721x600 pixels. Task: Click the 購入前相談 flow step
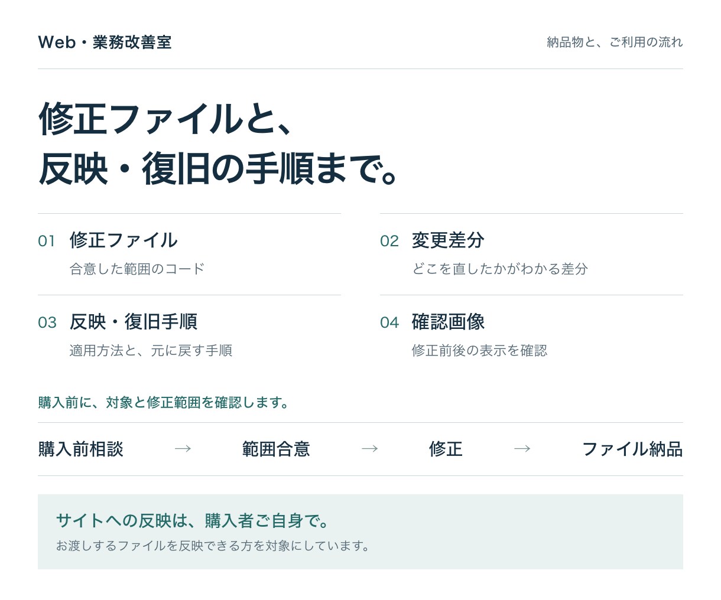click(x=81, y=449)
